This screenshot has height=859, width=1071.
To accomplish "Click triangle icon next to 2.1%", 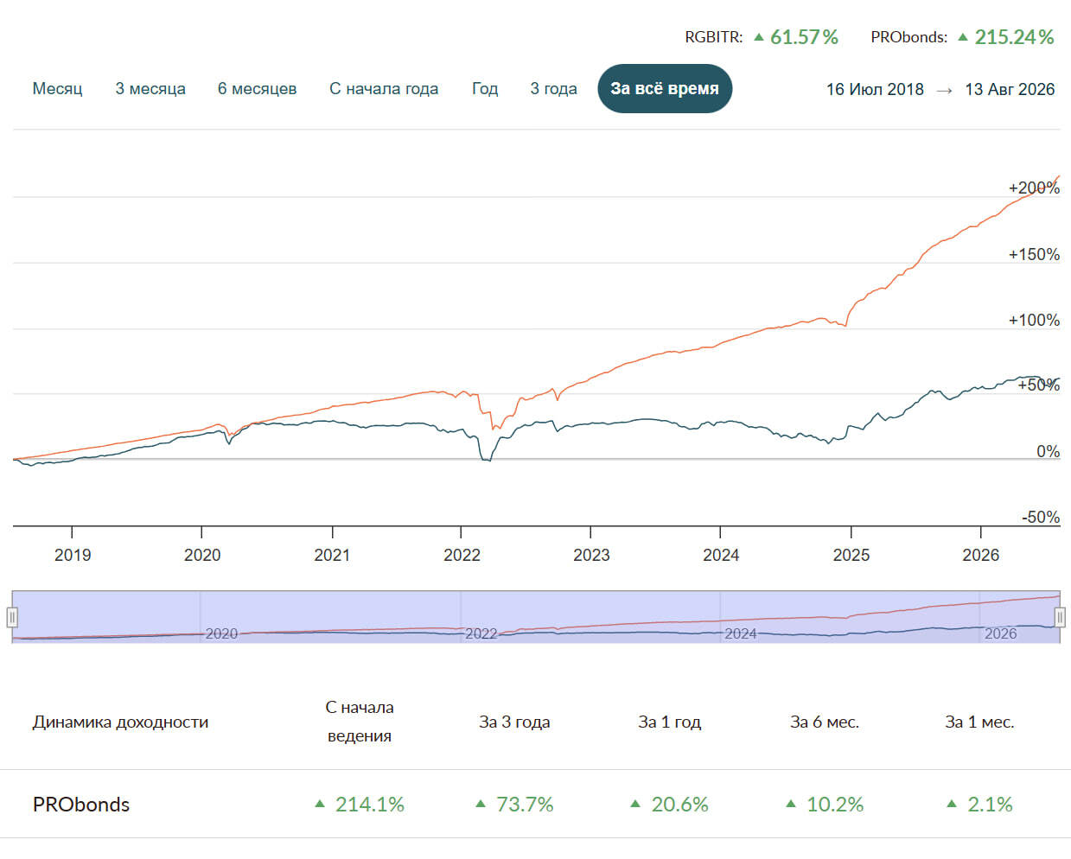I will tap(952, 804).
